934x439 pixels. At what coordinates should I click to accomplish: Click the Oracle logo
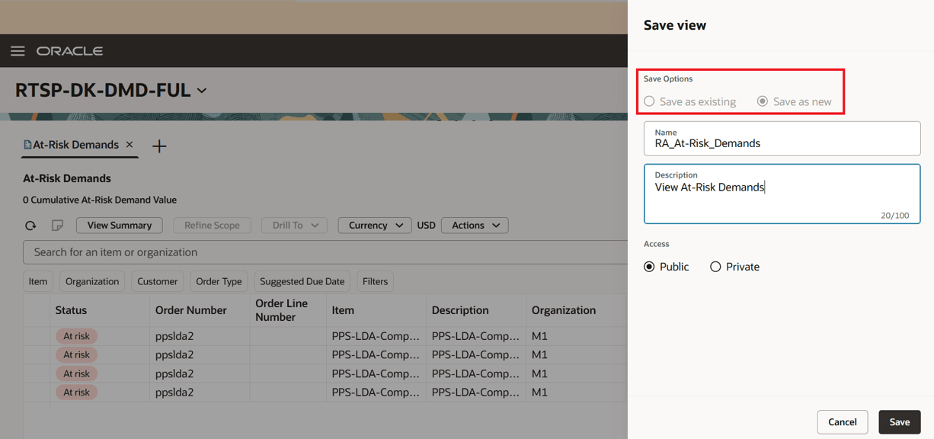pyautogui.click(x=70, y=51)
